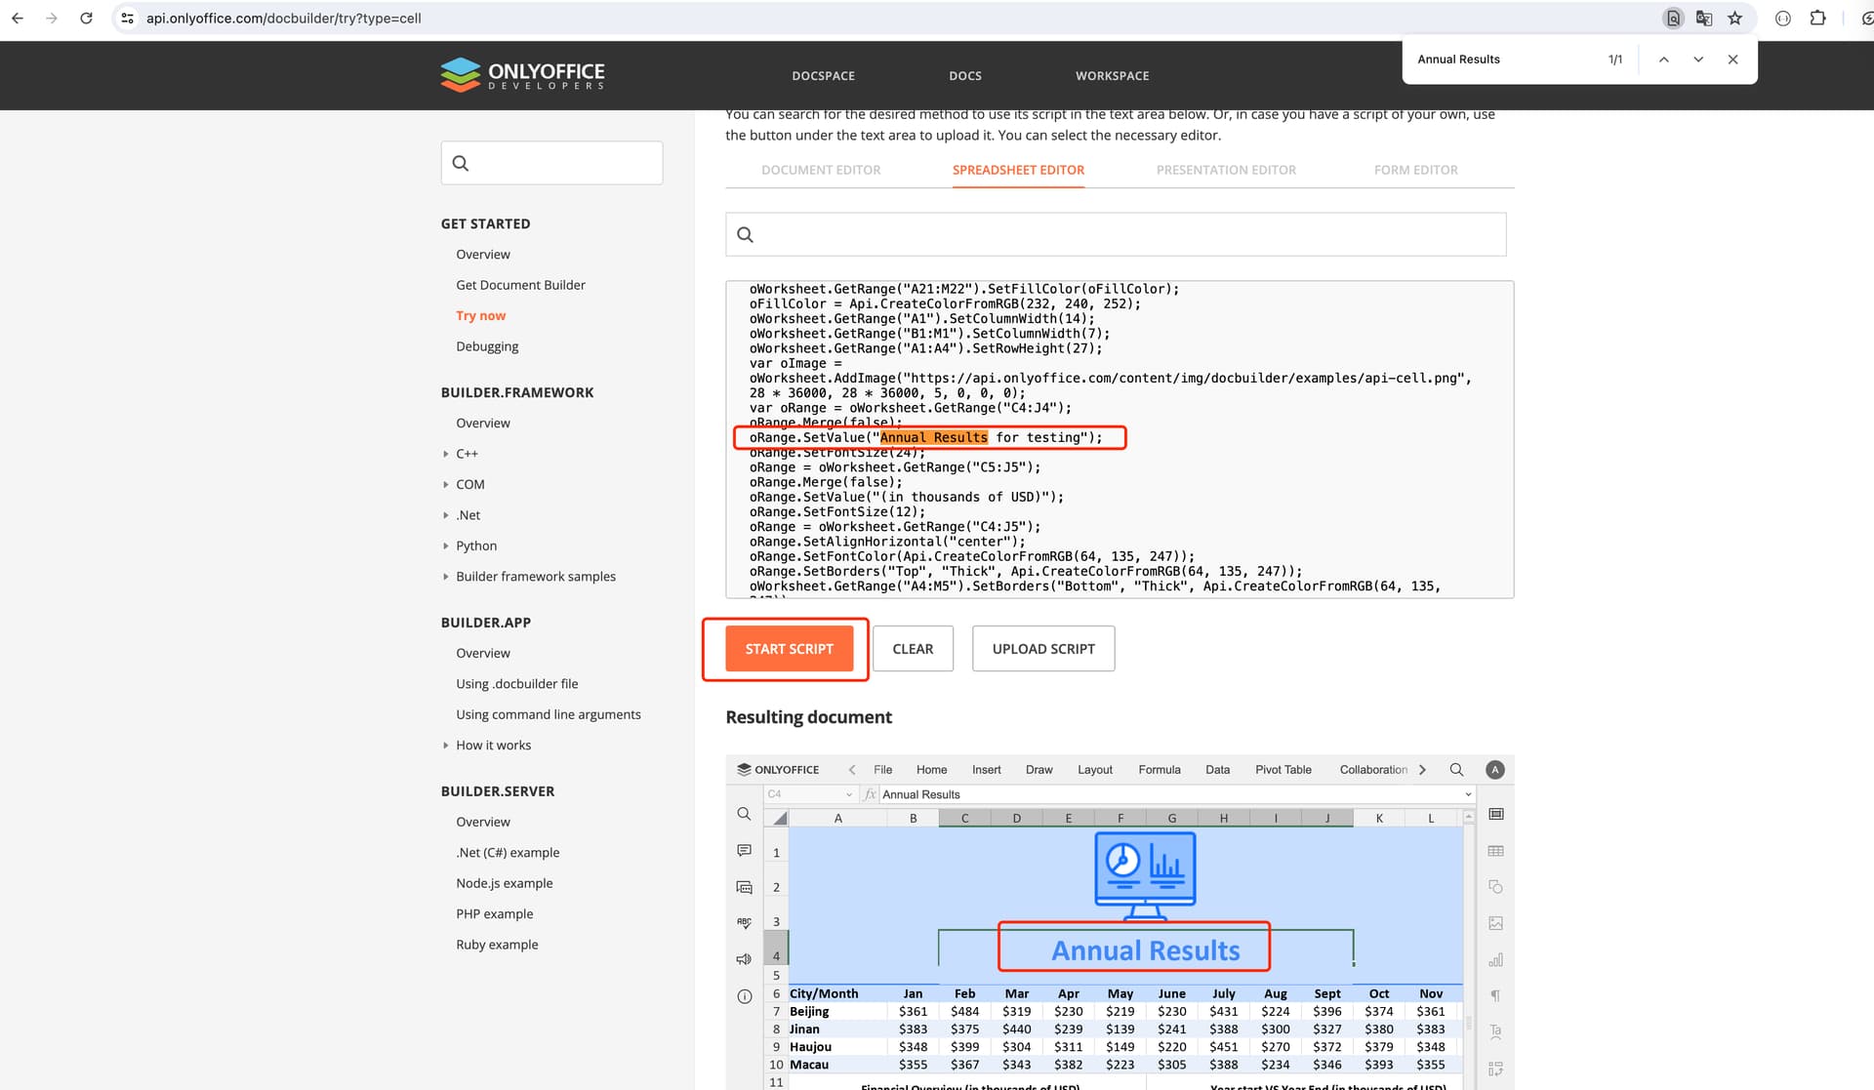The image size is (1874, 1090).
Task: Click the Clear button
Action: (913, 649)
